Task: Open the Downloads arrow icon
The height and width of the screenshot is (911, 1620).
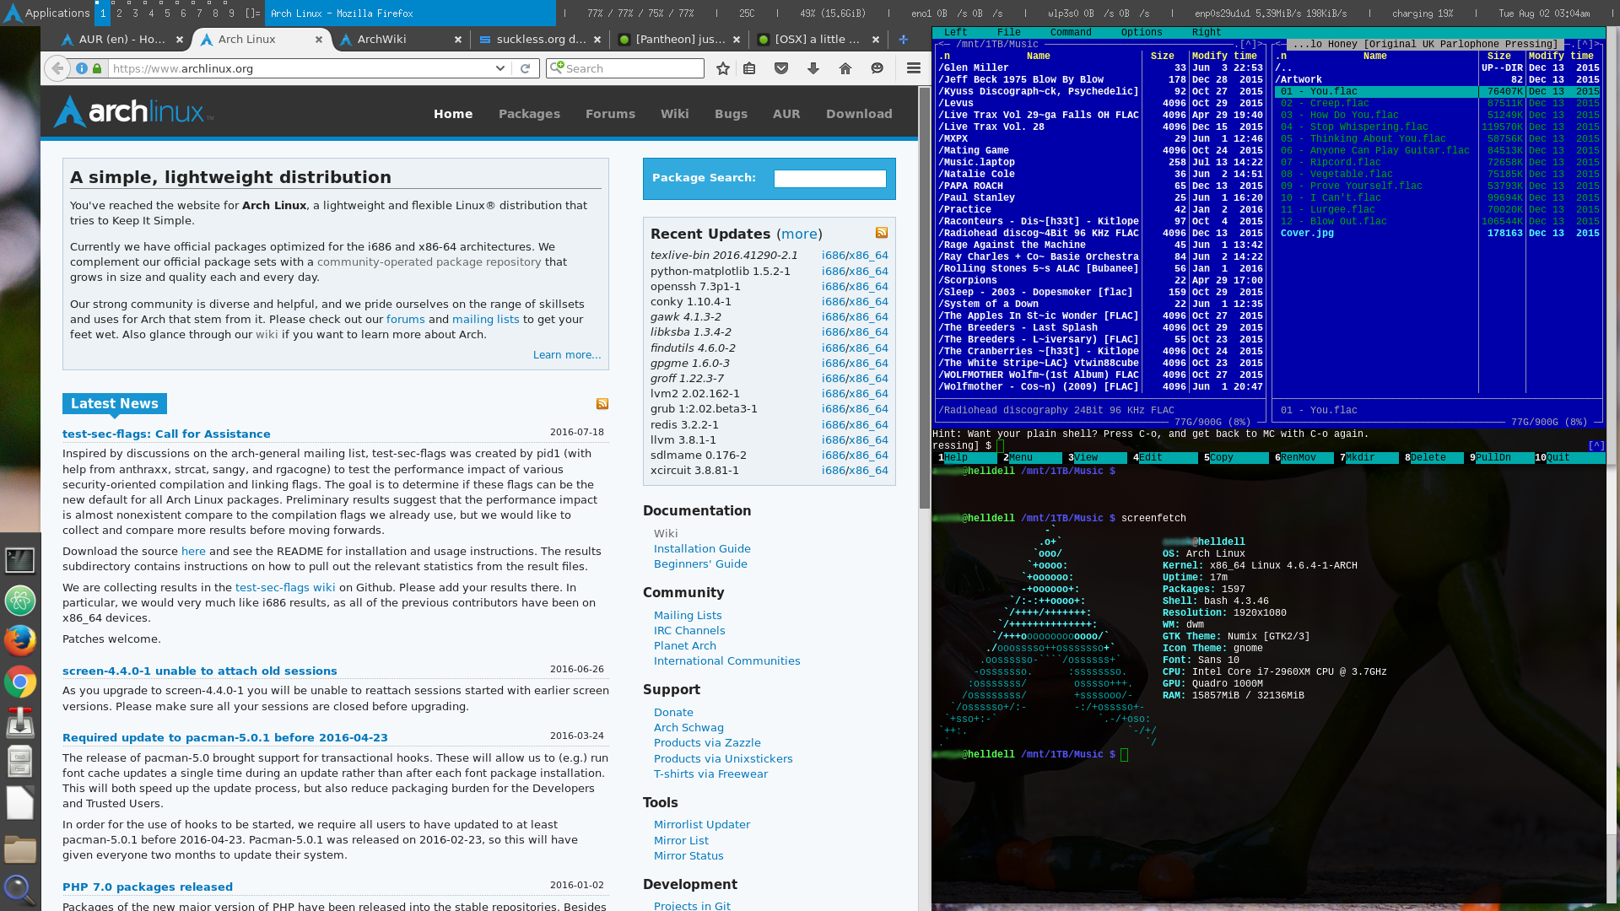Action: 813,68
